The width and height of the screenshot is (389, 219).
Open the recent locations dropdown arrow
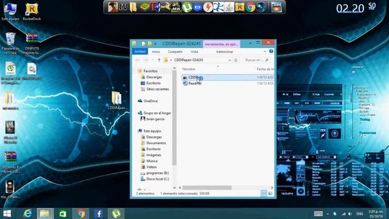tap(153, 60)
